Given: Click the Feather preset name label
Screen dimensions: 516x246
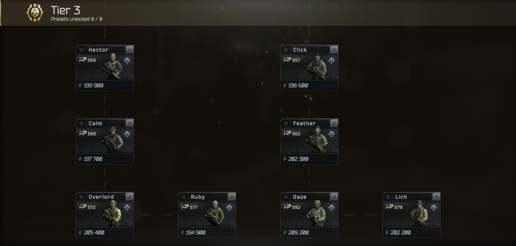Looking at the screenshot, I should pos(304,123).
